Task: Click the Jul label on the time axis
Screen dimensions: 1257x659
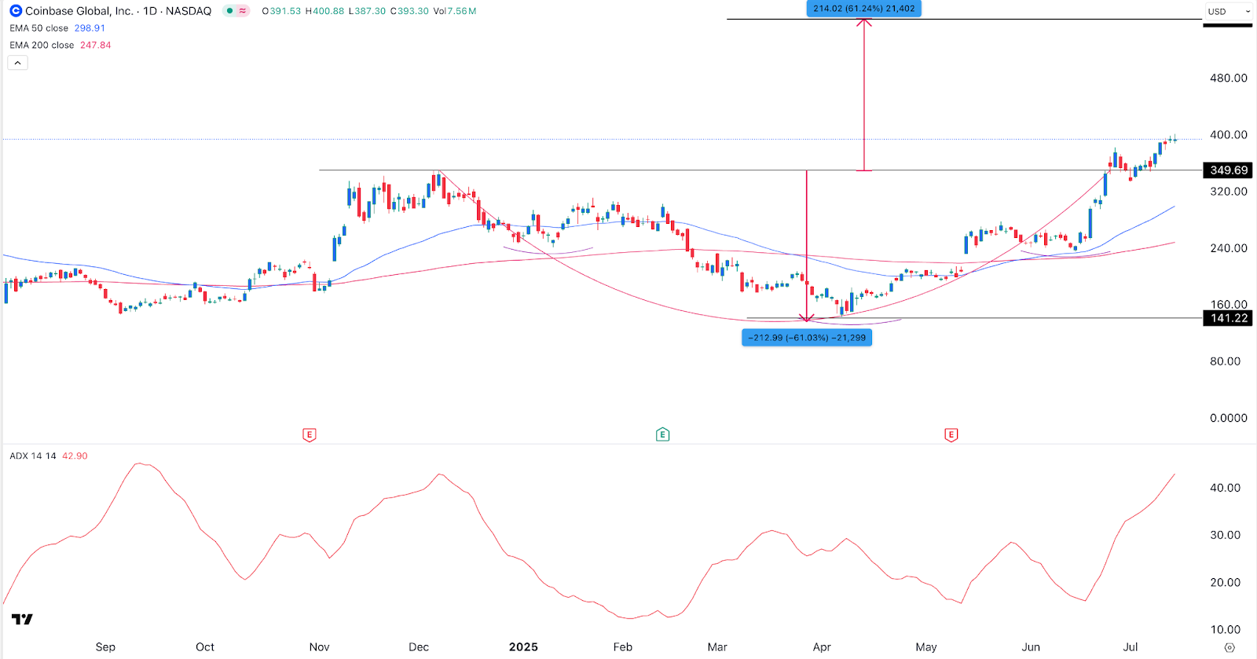Action: click(1131, 647)
